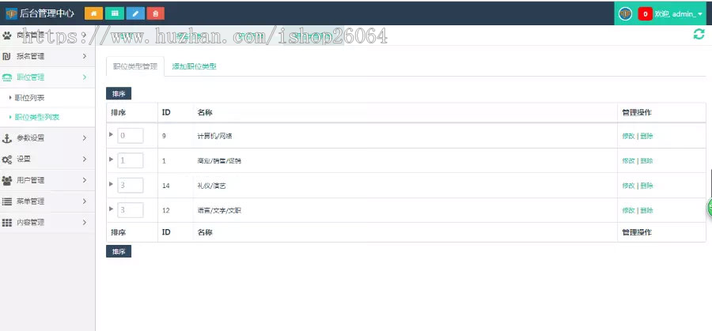Click 修改 for 计算机/网络 row
712x331 pixels.
(628, 136)
